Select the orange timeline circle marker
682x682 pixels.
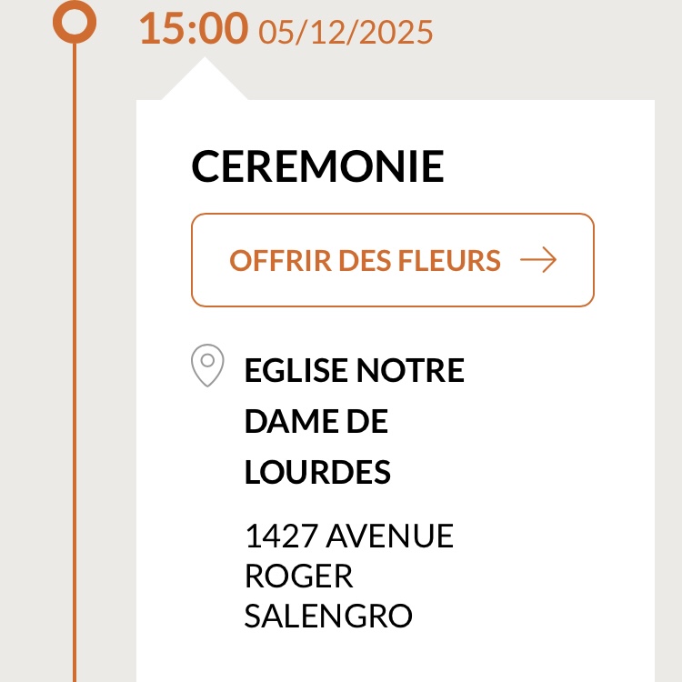(x=75, y=21)
